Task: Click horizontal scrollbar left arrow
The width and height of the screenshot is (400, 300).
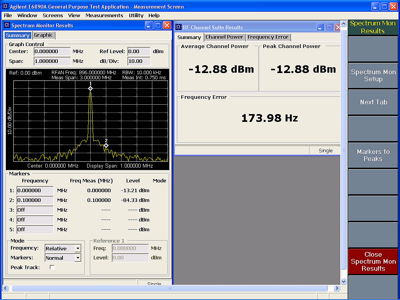Action: pos(5,288)
